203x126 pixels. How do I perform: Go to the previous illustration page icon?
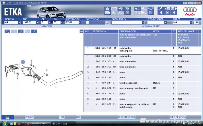[x=167, y=9]
